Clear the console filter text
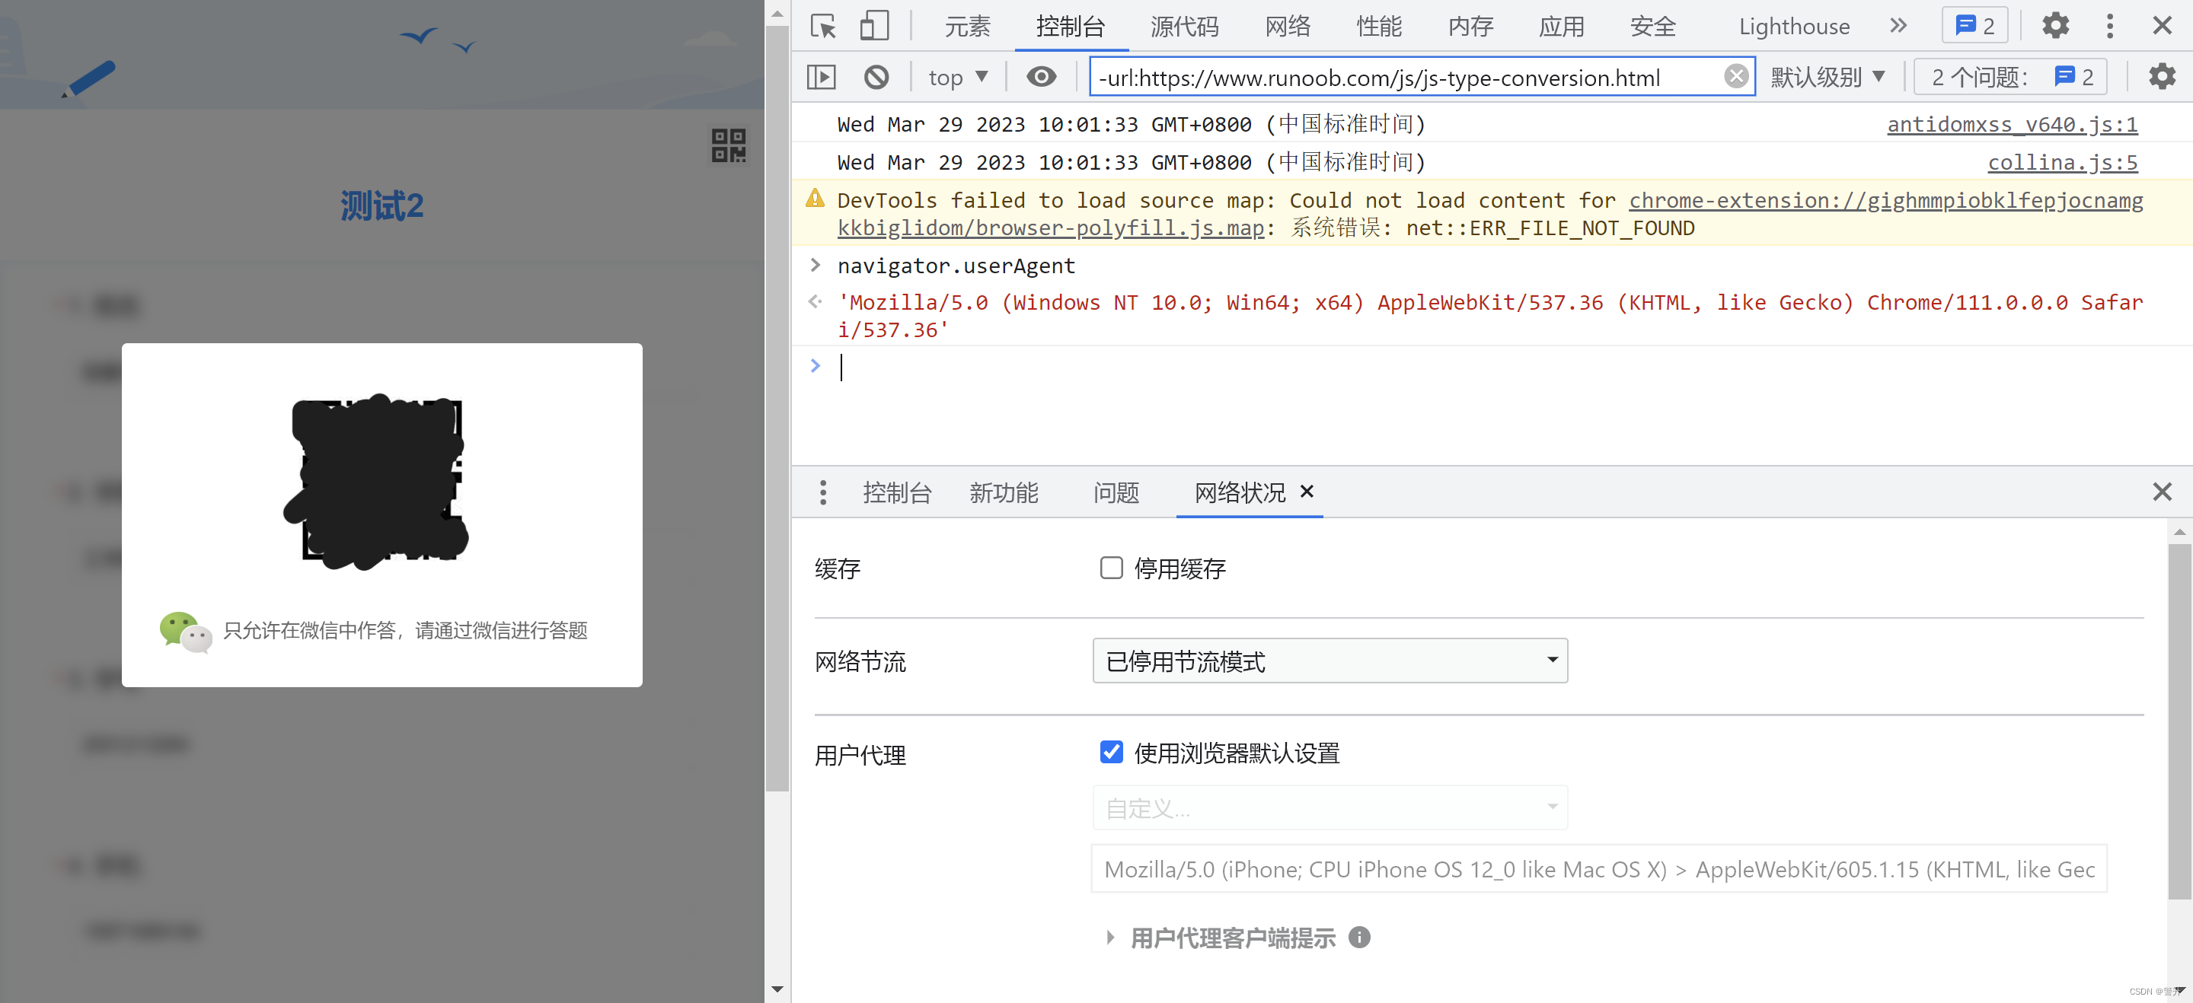The width and height of the screenshot is (2193, 1003). [x=1736, y=78]
